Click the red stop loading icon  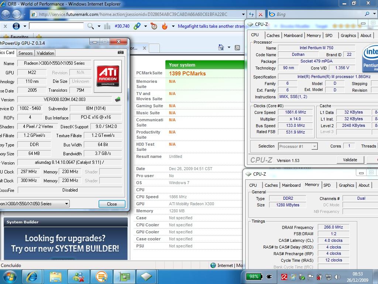[261, 14]
